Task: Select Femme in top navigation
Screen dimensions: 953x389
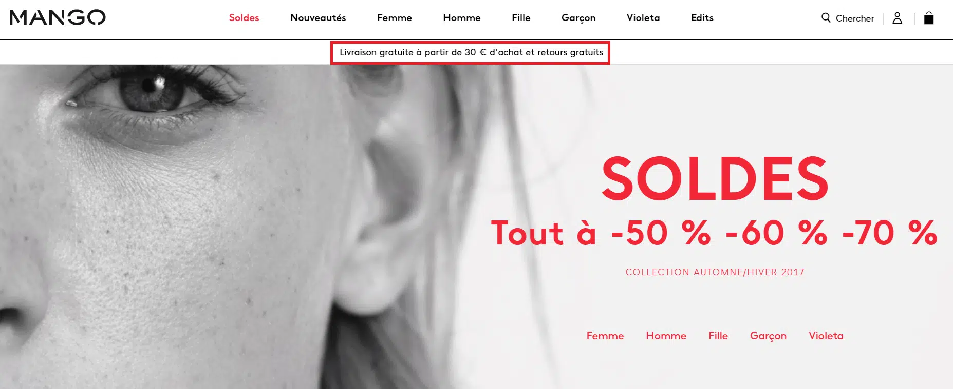Action: tap(395, 18)
